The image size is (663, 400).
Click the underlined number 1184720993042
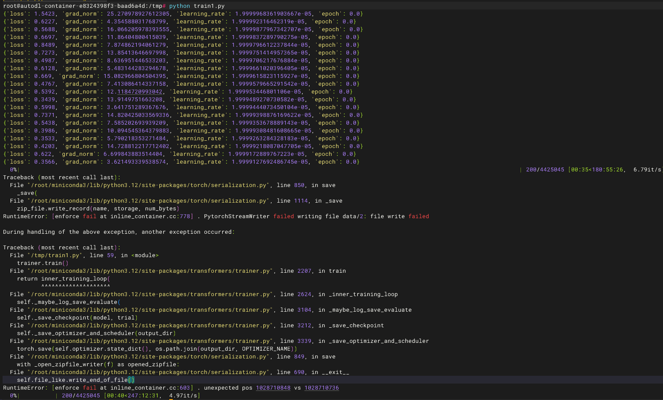point(140,92)
